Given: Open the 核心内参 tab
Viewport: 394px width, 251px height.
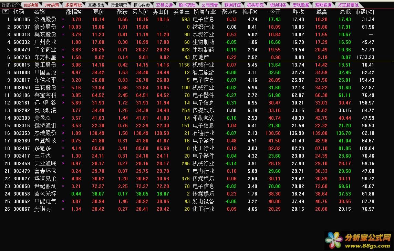Looking at the screenshot, I should pyautogui.click(x=142, y=5).
